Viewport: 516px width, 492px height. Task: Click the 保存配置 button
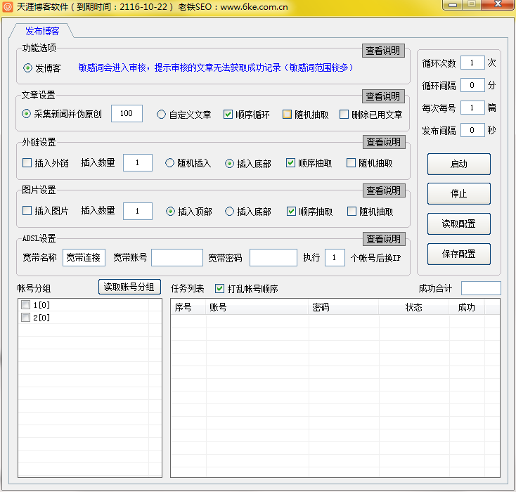coord(458,254)
